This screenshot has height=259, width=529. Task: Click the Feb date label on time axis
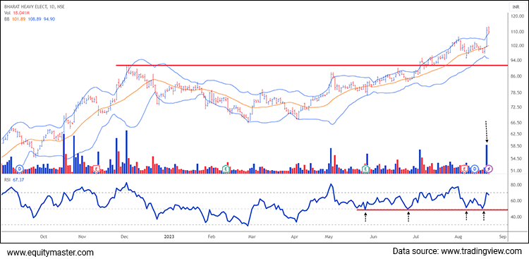(211, 236)
